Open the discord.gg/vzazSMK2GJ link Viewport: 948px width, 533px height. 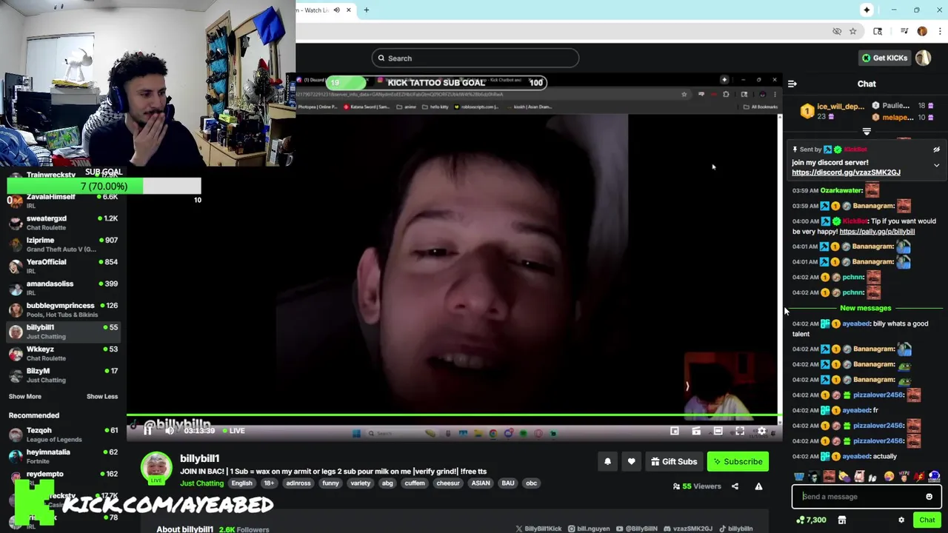pyautogui.click(x=846, y=172)
